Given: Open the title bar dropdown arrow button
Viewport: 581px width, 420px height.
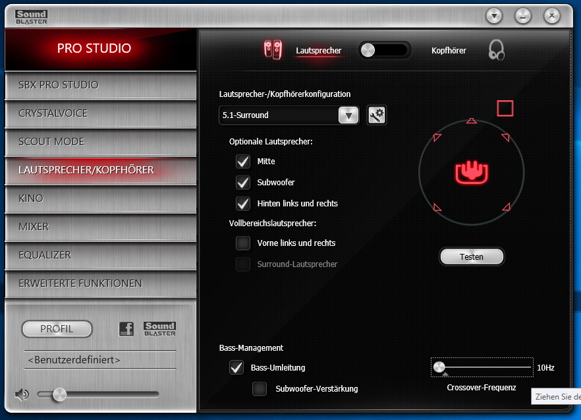Looking at the screenshot, I should [494, 16].
